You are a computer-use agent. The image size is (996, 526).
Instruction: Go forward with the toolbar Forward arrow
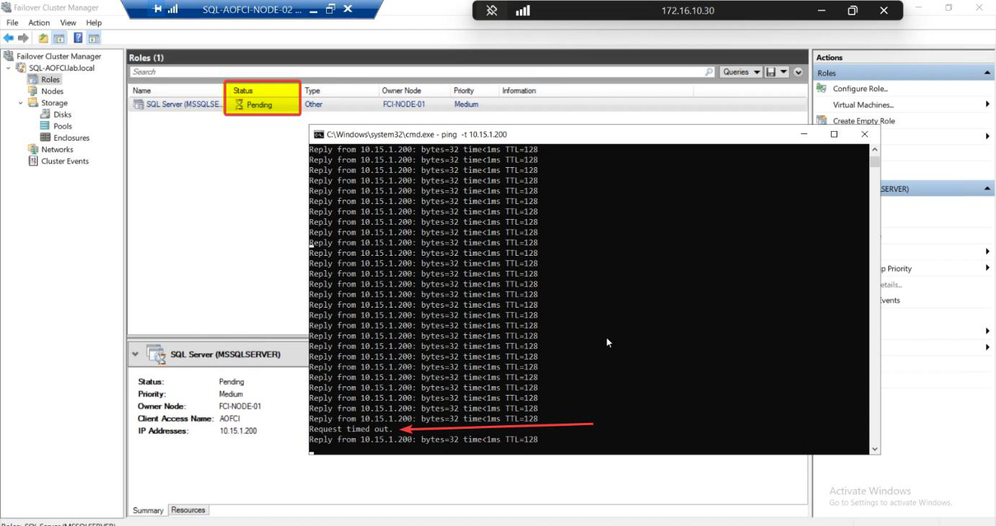coord(24,38)
